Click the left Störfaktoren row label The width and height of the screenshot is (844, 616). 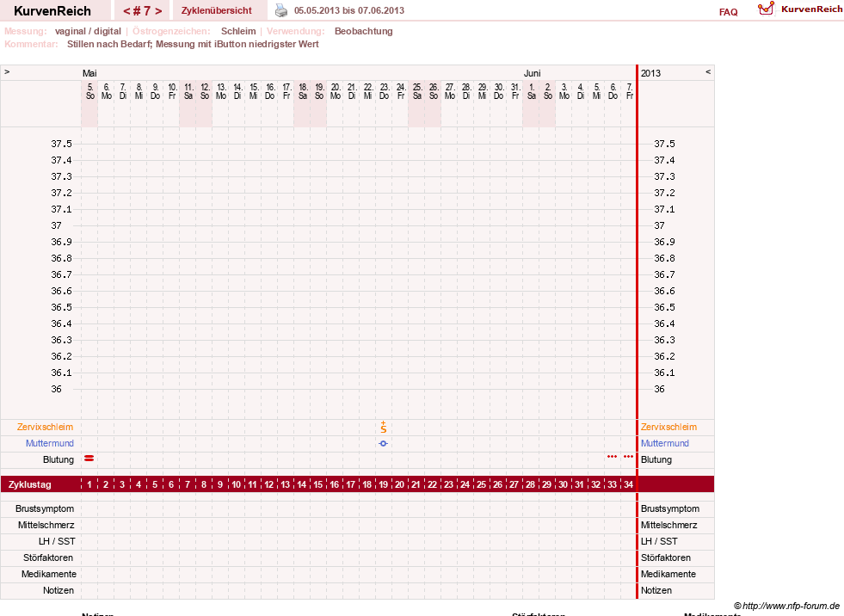[x=48, y=557]
